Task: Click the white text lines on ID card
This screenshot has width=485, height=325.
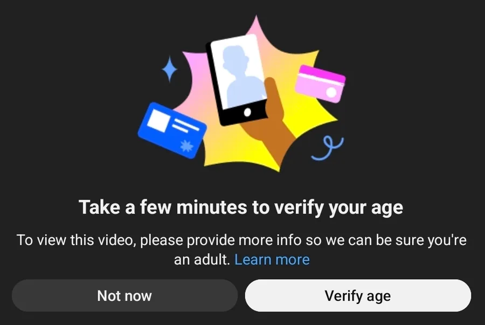Action: coord(185,126)
